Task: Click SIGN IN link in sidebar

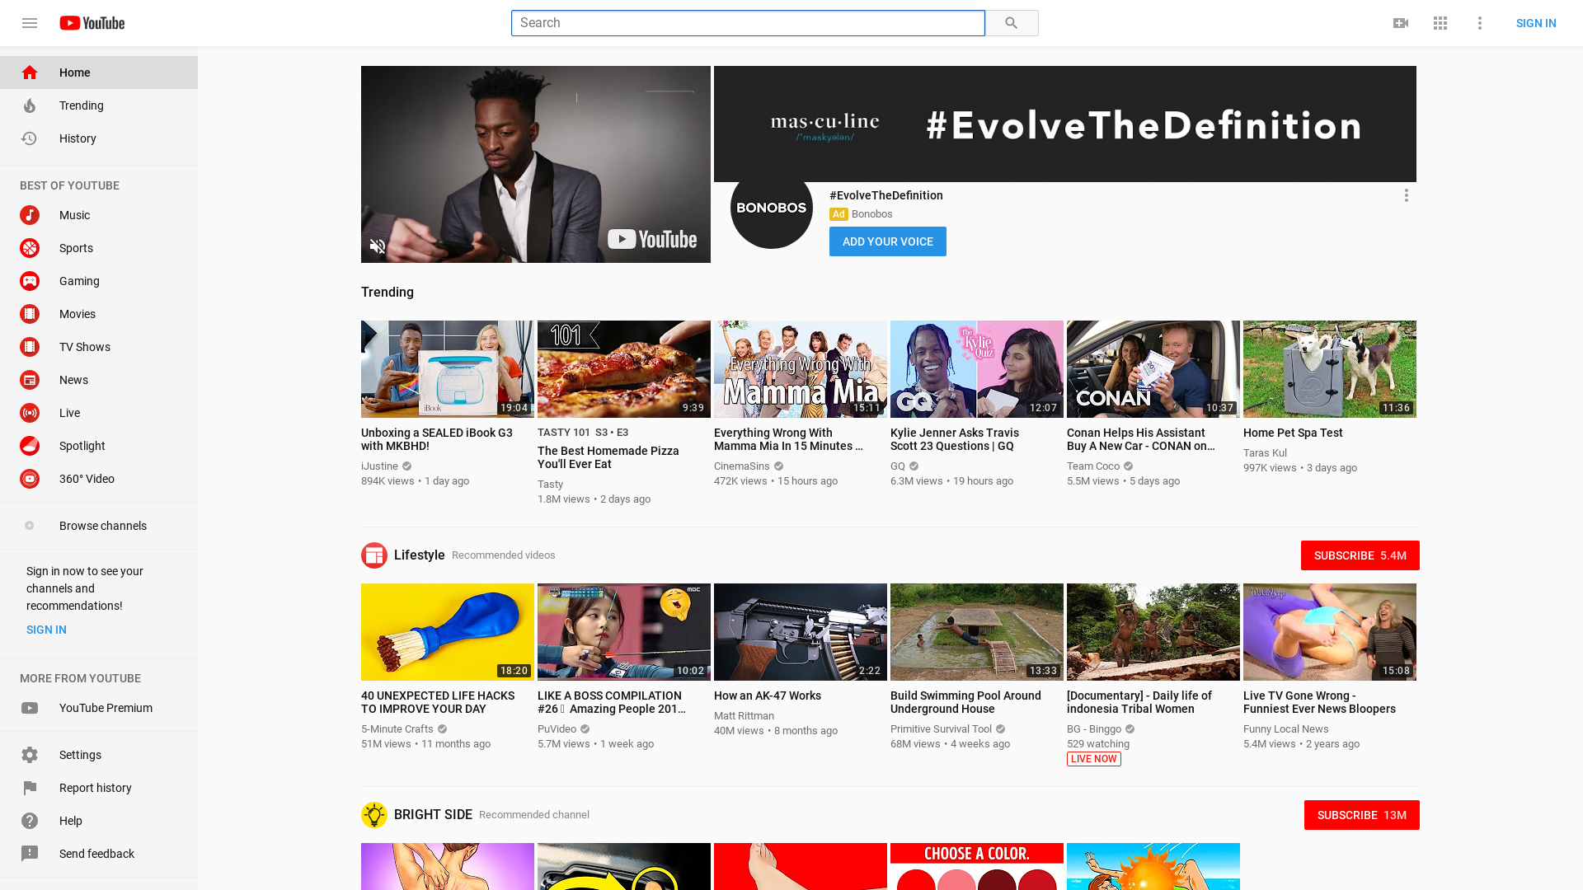Action: (x=46, y=630)
